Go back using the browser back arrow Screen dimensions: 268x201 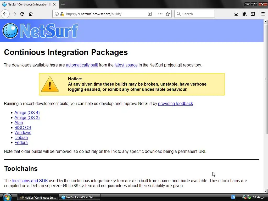(x=5, y=14)
